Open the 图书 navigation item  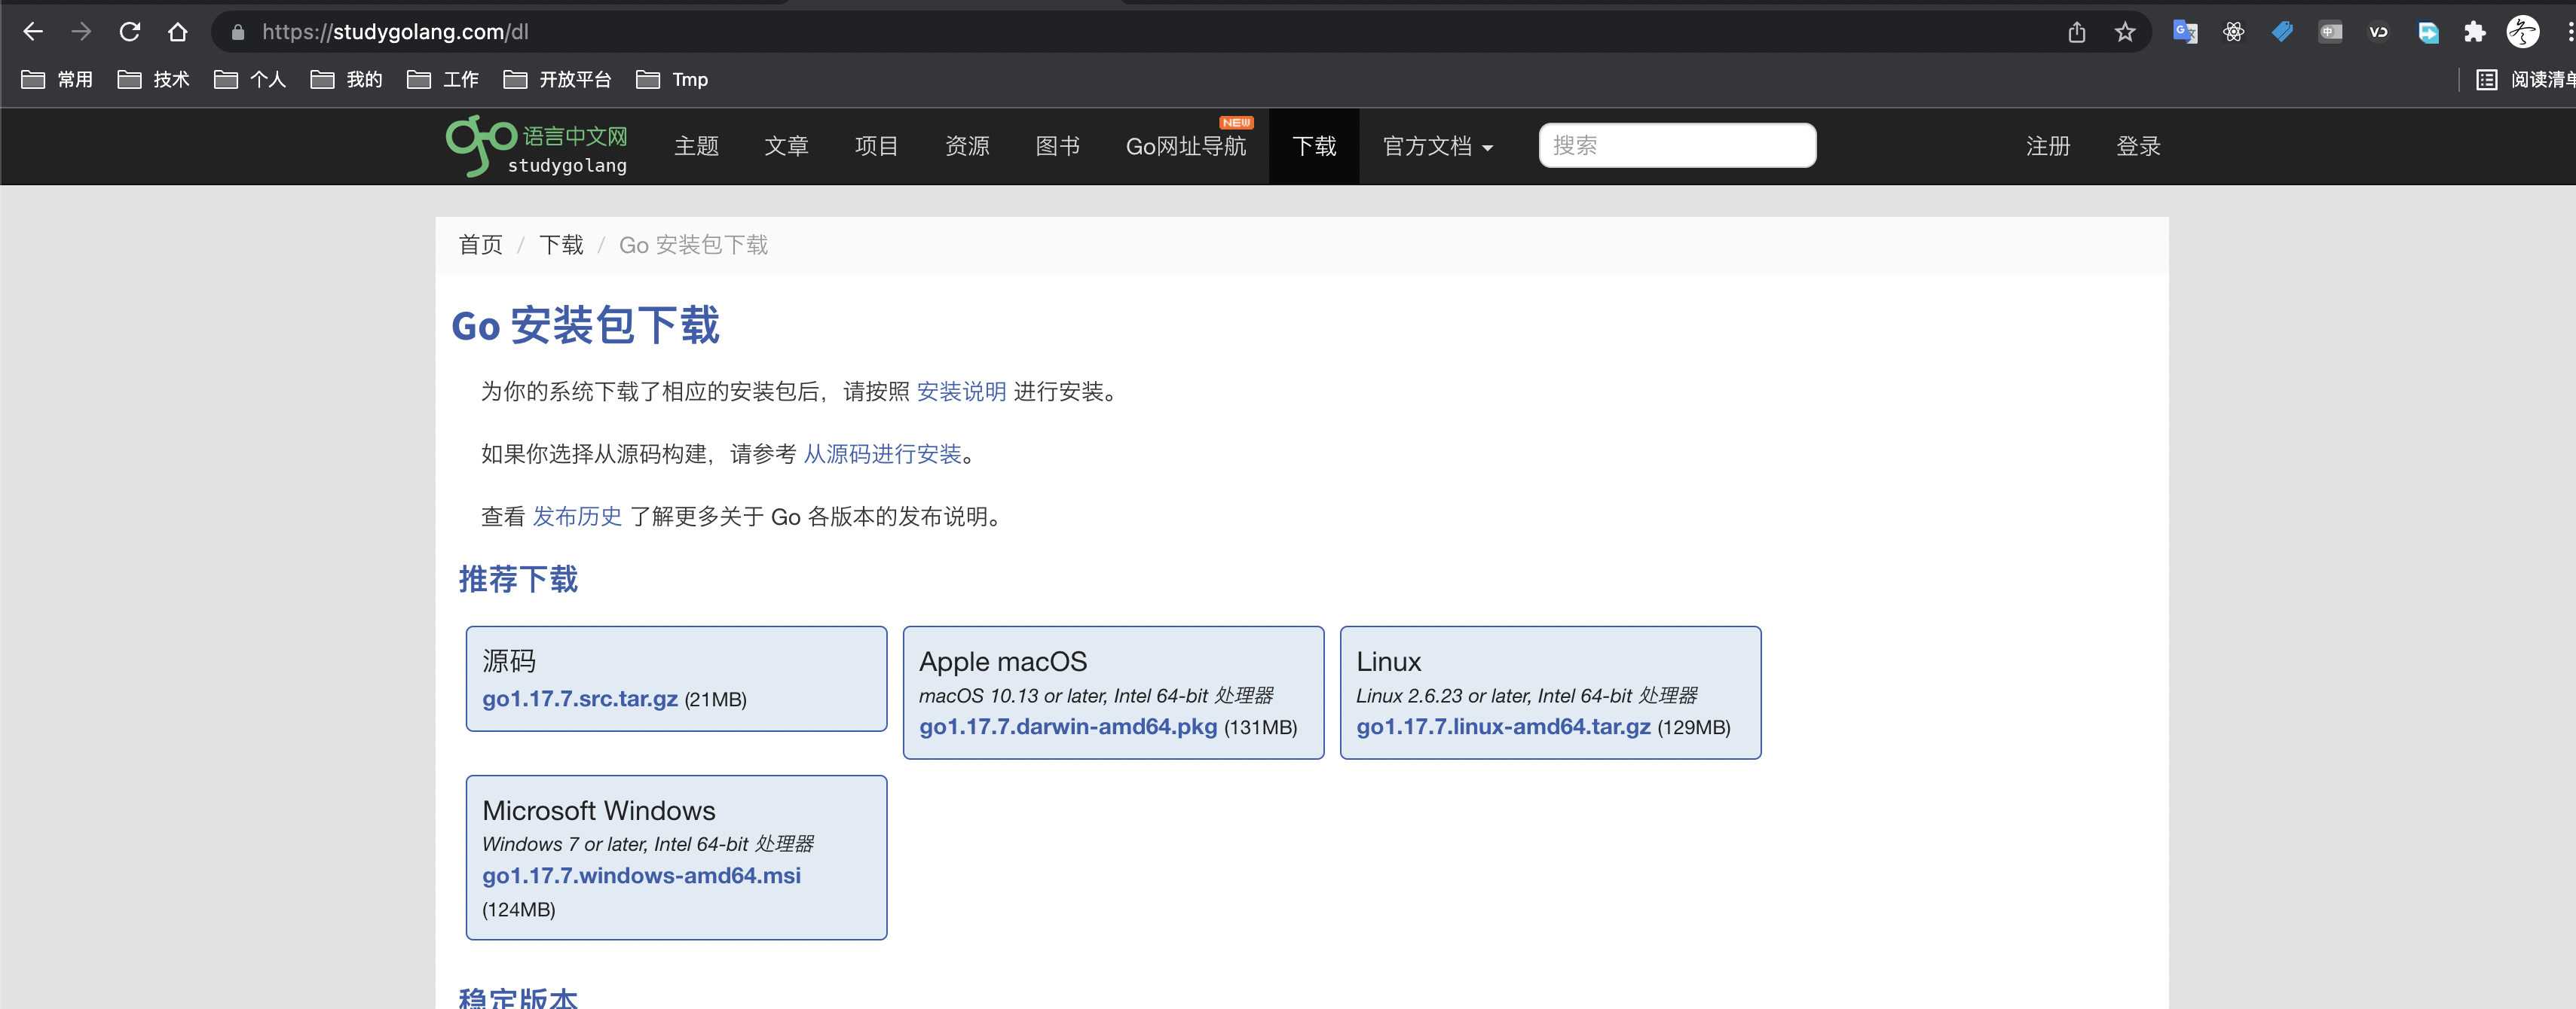[1057, 147]
